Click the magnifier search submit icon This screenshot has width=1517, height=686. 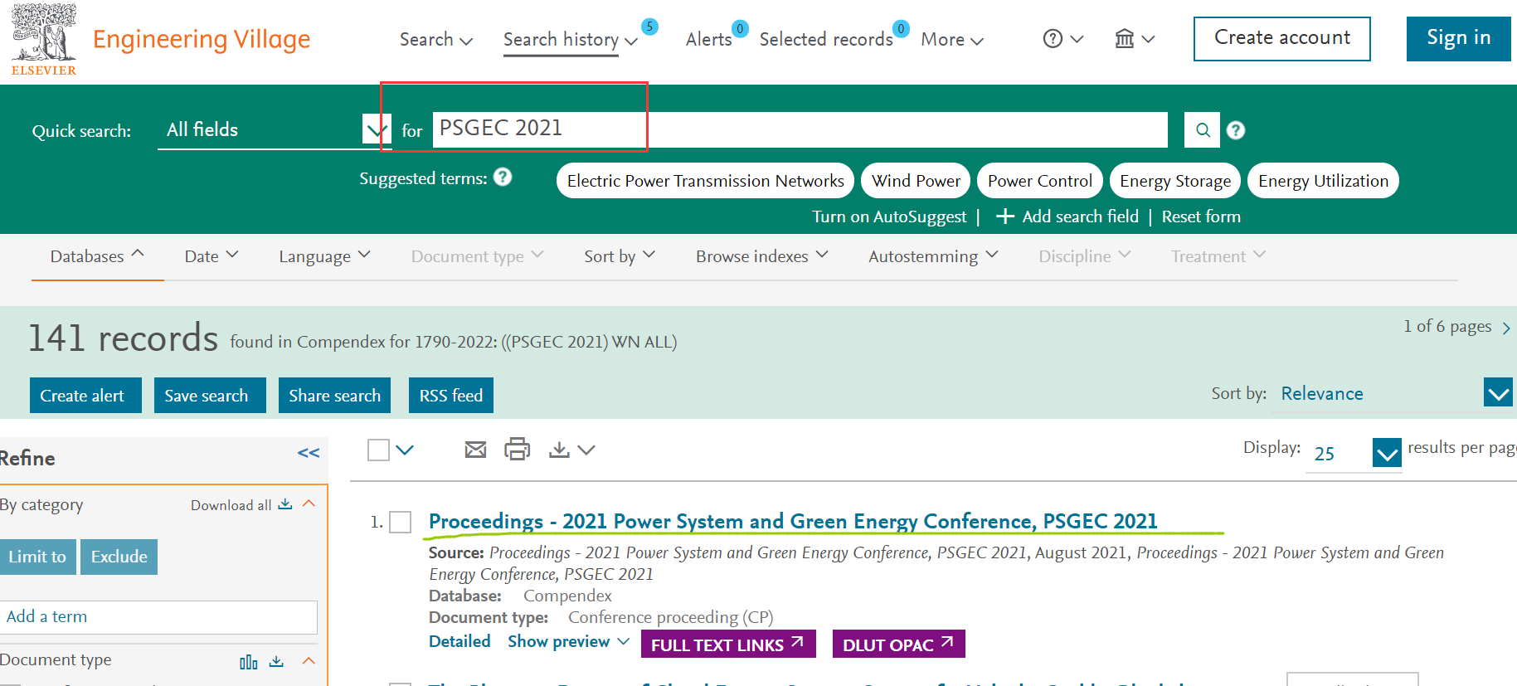(1203, 129)
